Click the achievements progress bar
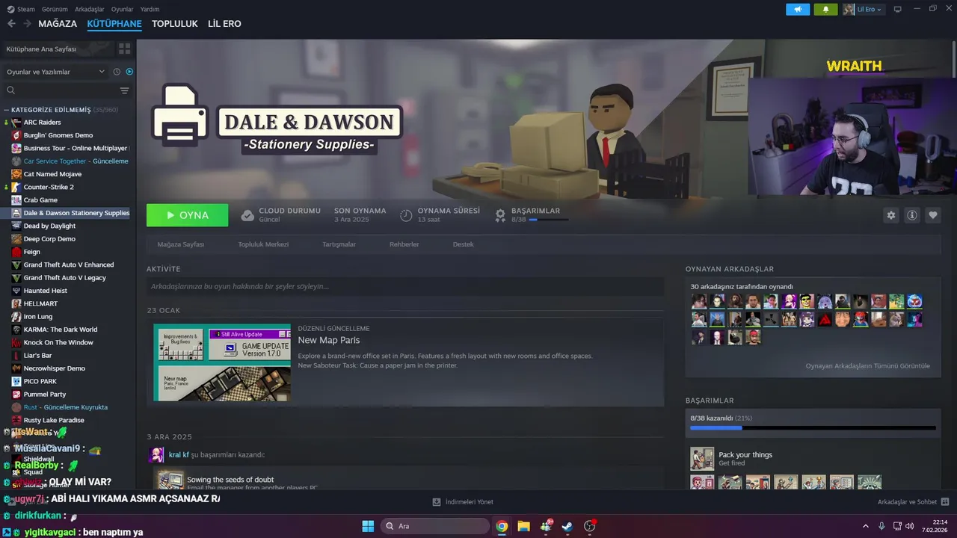Image resolution: width=957 pixels, height=538 pixels. [x=813, y=428]
